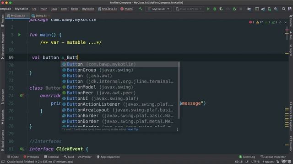The width and height of the screenshot is (293, 164).
Task: Open the Resource Manager side panel
Action: (2, 46)
